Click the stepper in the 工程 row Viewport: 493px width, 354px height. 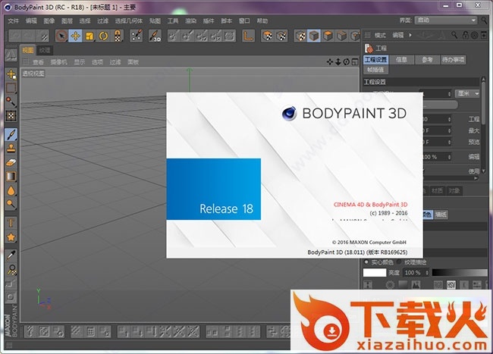449,119
